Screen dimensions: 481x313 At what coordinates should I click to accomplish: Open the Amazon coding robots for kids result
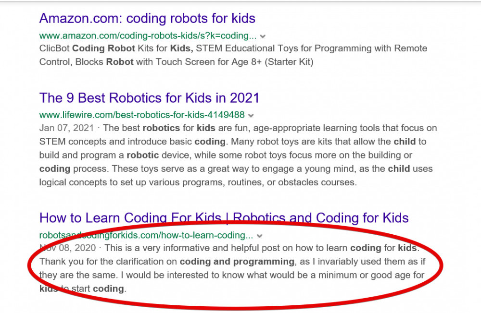click(147, 19)
